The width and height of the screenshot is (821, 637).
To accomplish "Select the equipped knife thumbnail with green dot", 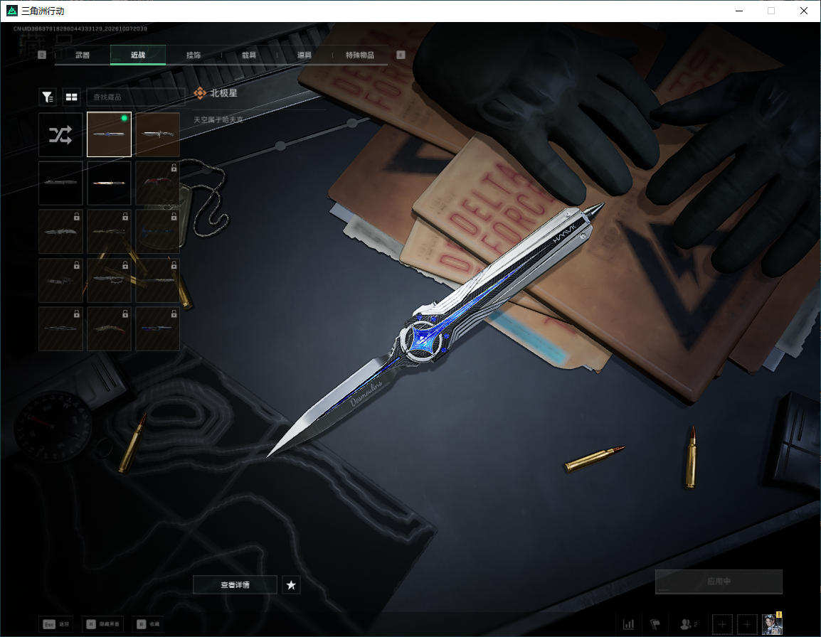I will [x=109, y=134].
